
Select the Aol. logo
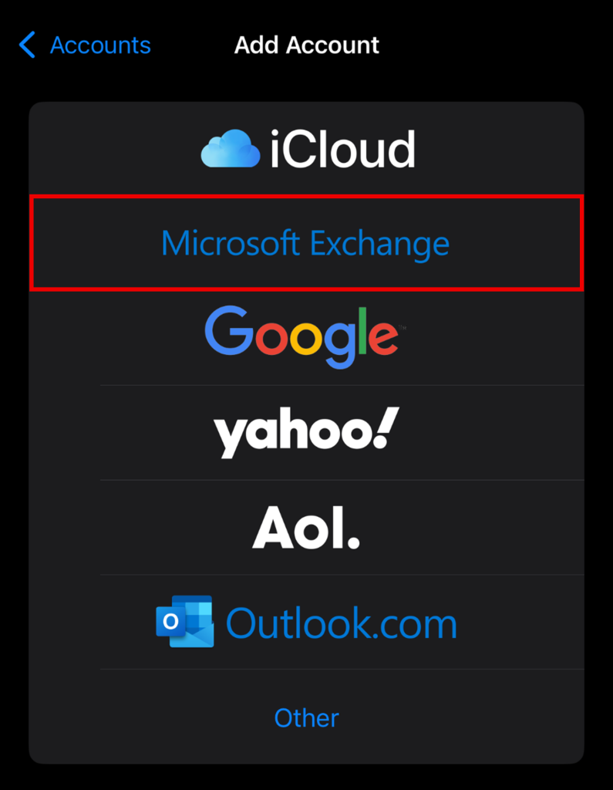pos(306,528)
